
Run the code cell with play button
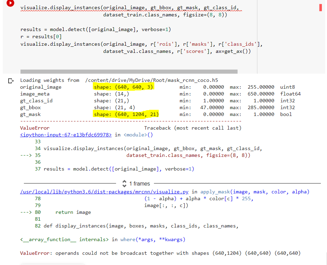pyautogui.click(x=10, y=3)
